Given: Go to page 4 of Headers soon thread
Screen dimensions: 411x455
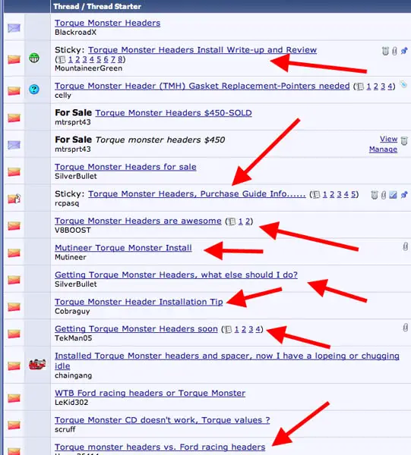Looking at the screenshot, I should (258, 329).
